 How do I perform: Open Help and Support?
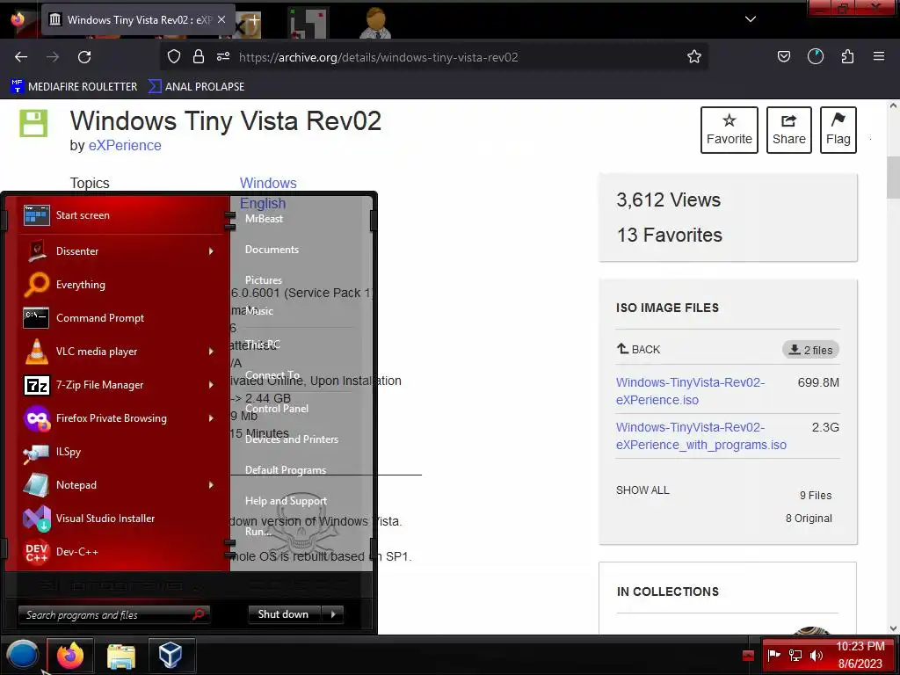tap(286, 500)
